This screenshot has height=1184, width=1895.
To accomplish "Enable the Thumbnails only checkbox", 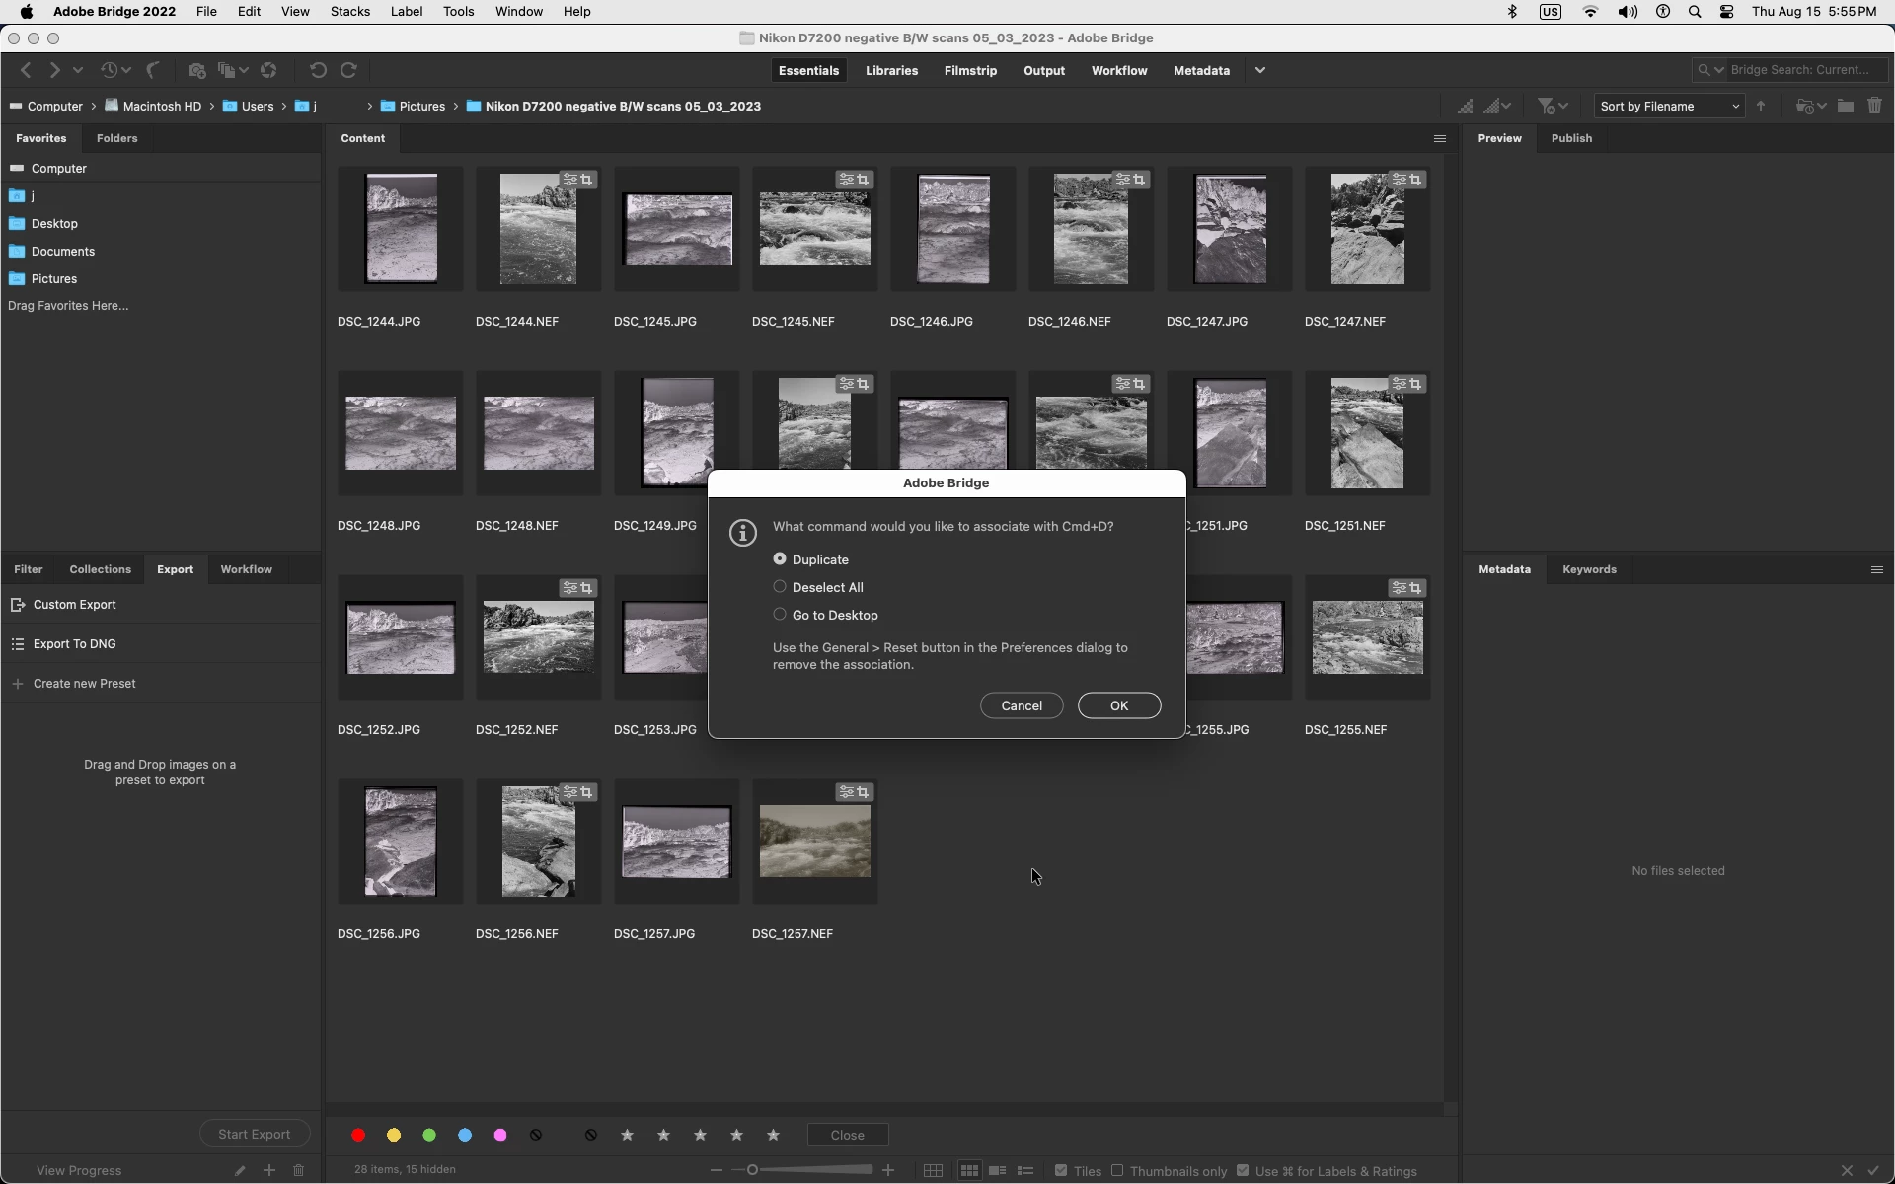I will coord(1118,1171).
